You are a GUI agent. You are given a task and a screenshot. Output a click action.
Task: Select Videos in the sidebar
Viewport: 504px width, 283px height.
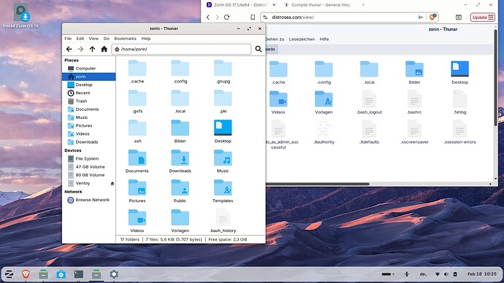point(88,133)
